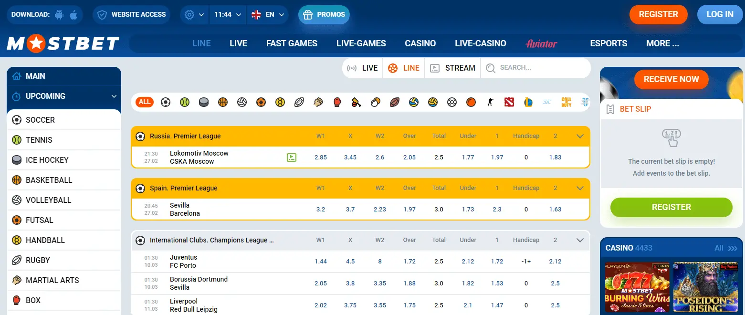Switch to the LIVE-CASINO tab

[x=480, y=43]
